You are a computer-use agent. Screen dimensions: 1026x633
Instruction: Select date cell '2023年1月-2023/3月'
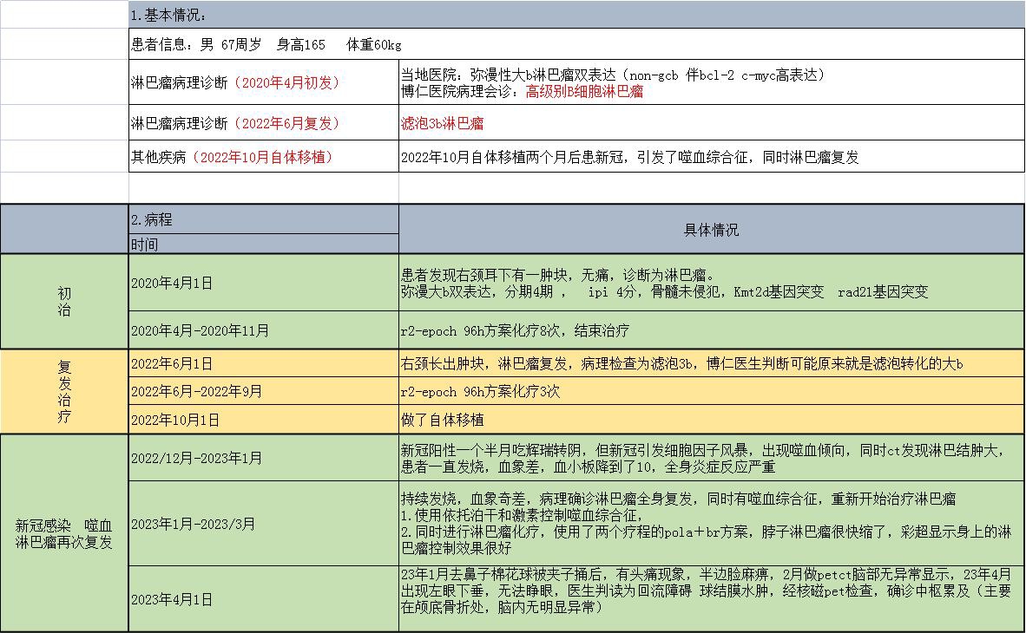tap(264, 523)
